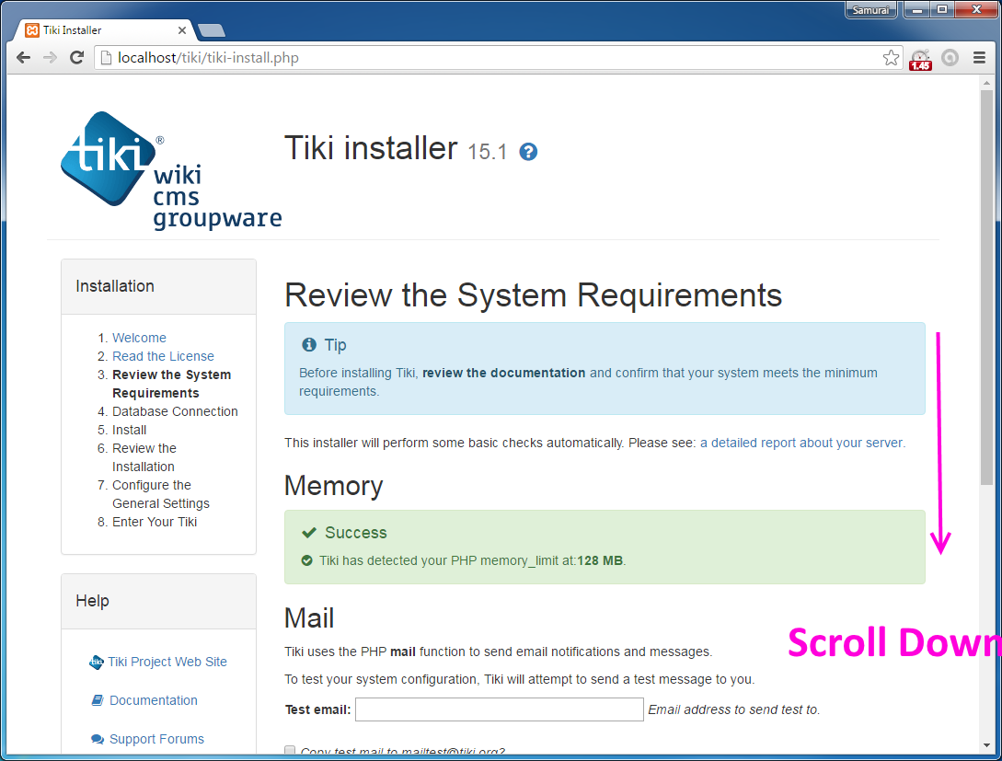Close the Tiki Installer tab
The height and width of the screenshot is (761, 1002).
pos(182,30)
